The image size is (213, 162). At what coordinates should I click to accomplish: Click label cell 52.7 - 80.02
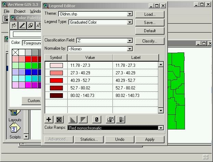click(x=135, y=88)
